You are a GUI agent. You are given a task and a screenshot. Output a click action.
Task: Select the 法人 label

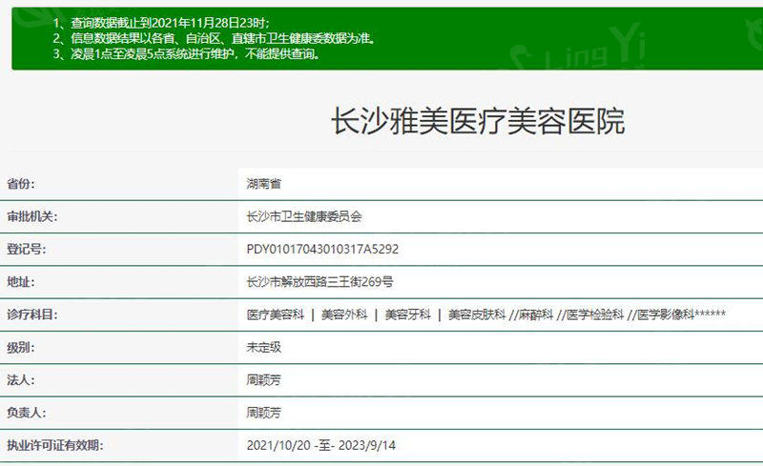21,380
